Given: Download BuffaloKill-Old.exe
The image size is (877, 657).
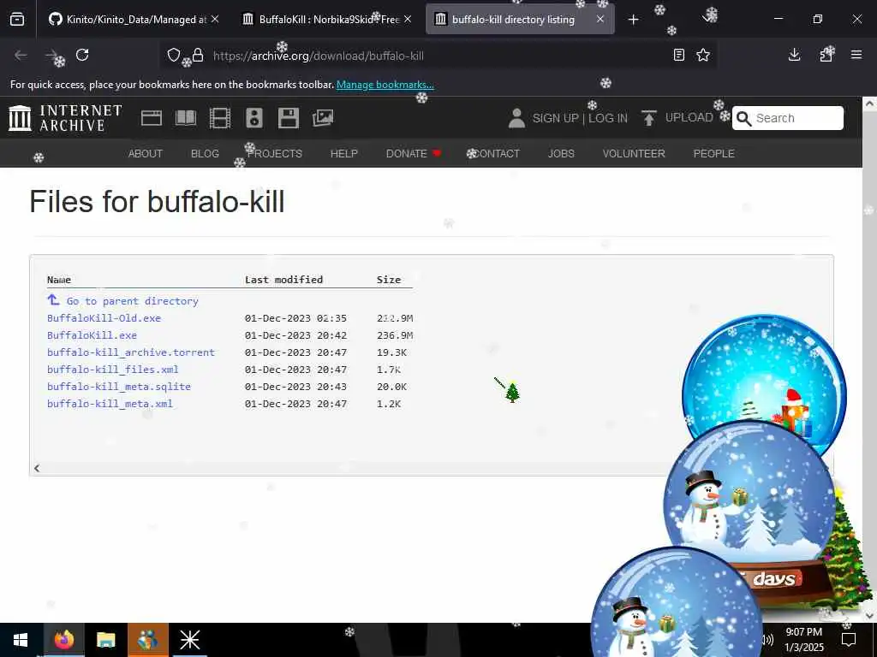Looking at the screenshot, I should tap(104, 318).
